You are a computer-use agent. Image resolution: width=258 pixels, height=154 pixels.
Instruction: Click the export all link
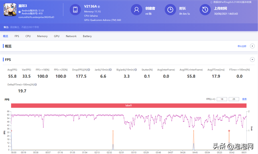click(242, 46)
